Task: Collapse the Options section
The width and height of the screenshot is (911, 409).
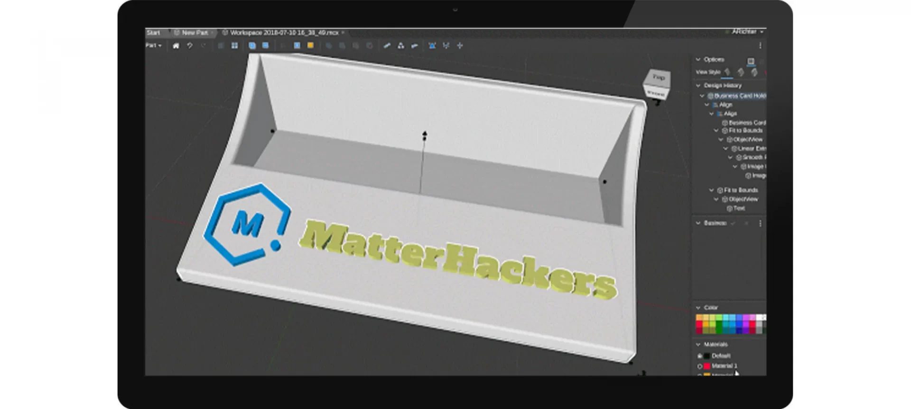Action: (x=698, y=60)
